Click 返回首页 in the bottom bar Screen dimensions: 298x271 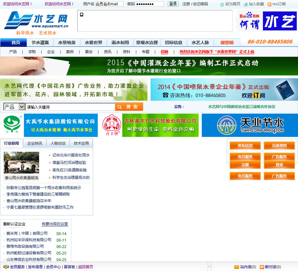[x=86, y=267]
